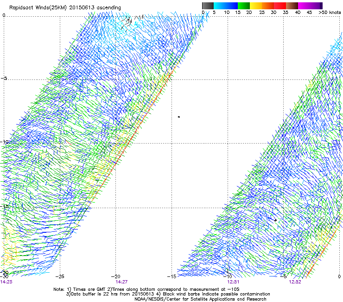This screenshot has width=343, height=302.
Task: Click the yellow 20-25 knots color swatch
Action: click(256, 6)
